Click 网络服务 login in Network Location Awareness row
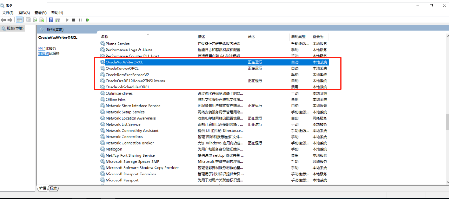Viewport: 449px width, 199px height. 320,118
